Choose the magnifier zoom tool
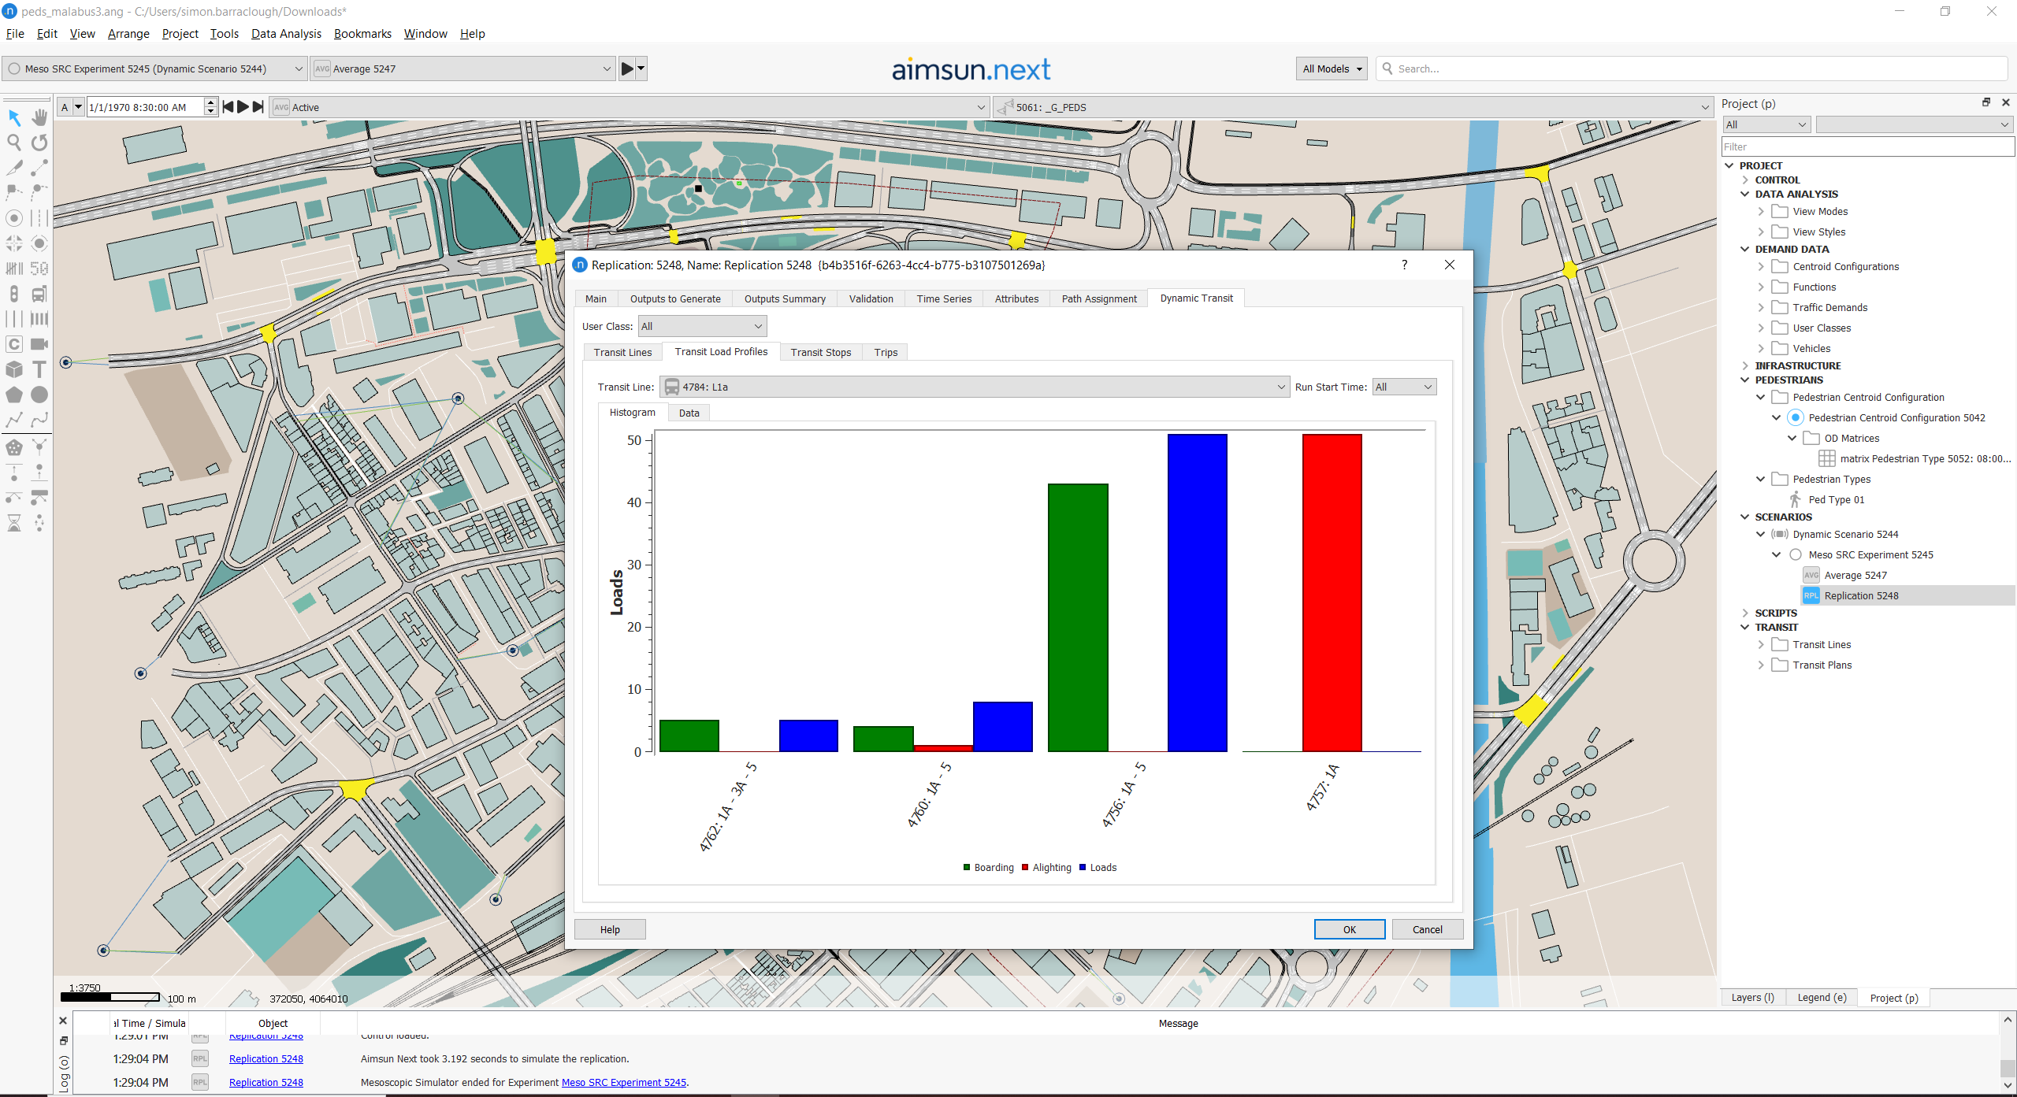Viewport: 2017px width, 1097px height. tap(14, 143)
